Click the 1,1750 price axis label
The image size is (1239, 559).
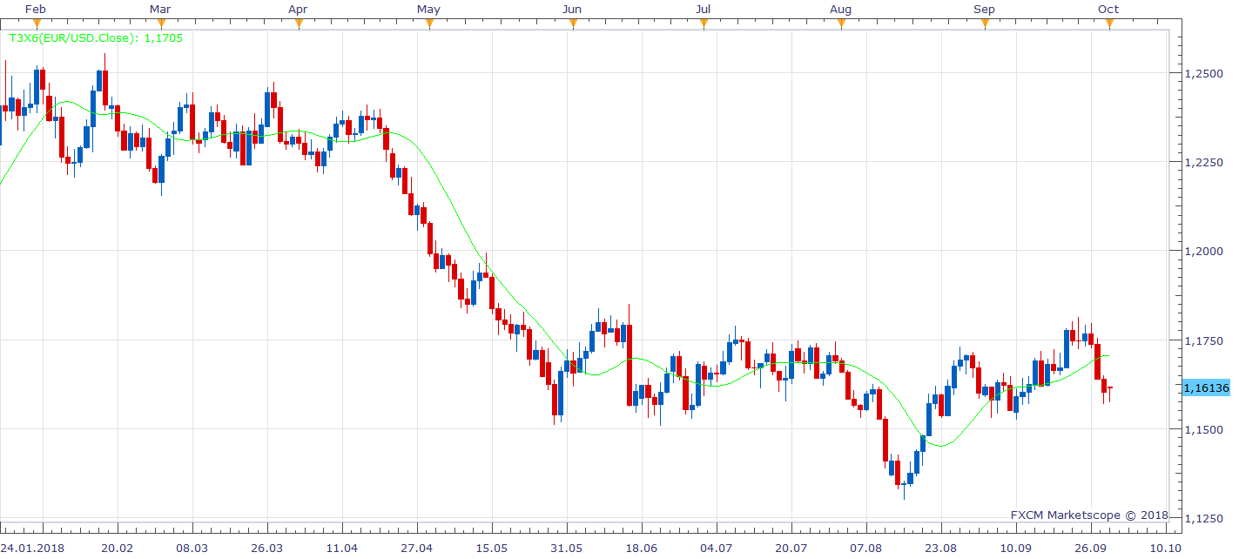click(1202, 340)
